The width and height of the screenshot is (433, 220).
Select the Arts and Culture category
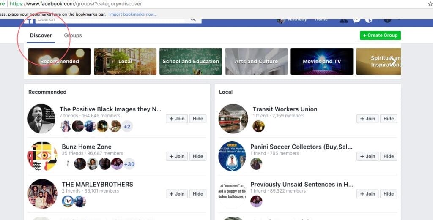256,61
